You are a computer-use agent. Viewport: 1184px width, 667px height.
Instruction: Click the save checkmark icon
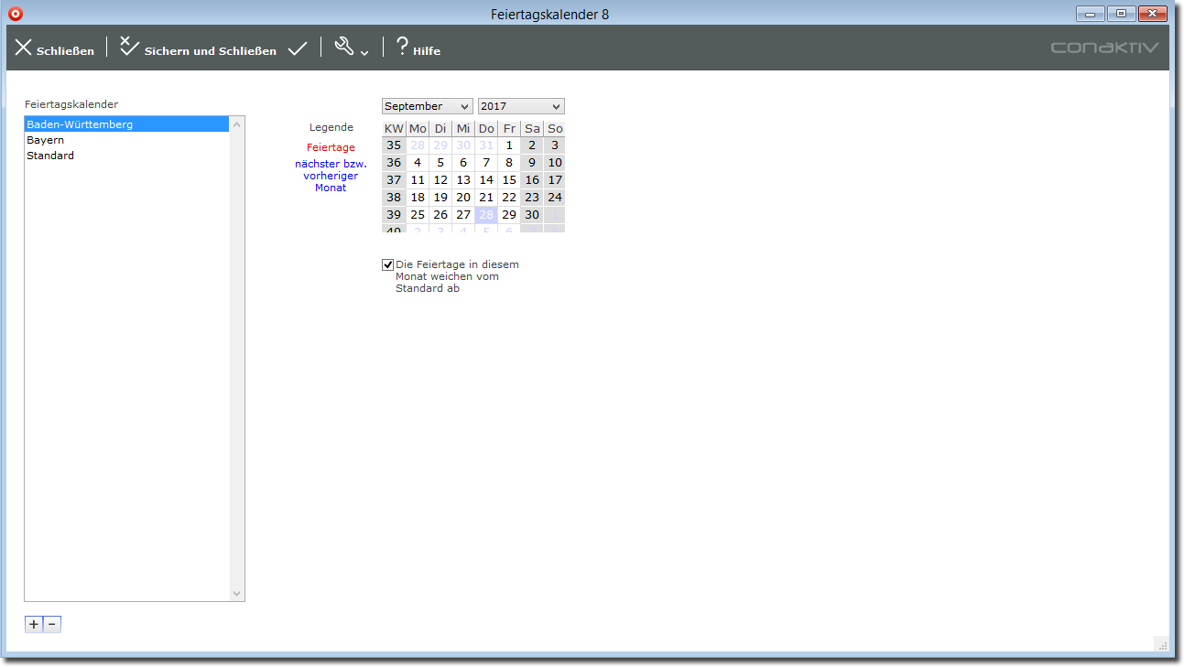tap(297, 48)
